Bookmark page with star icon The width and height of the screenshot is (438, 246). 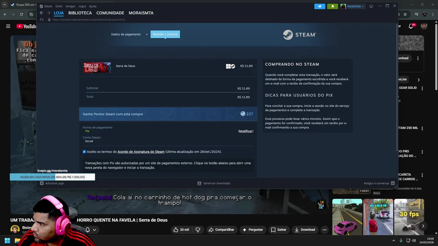point(405,14)
